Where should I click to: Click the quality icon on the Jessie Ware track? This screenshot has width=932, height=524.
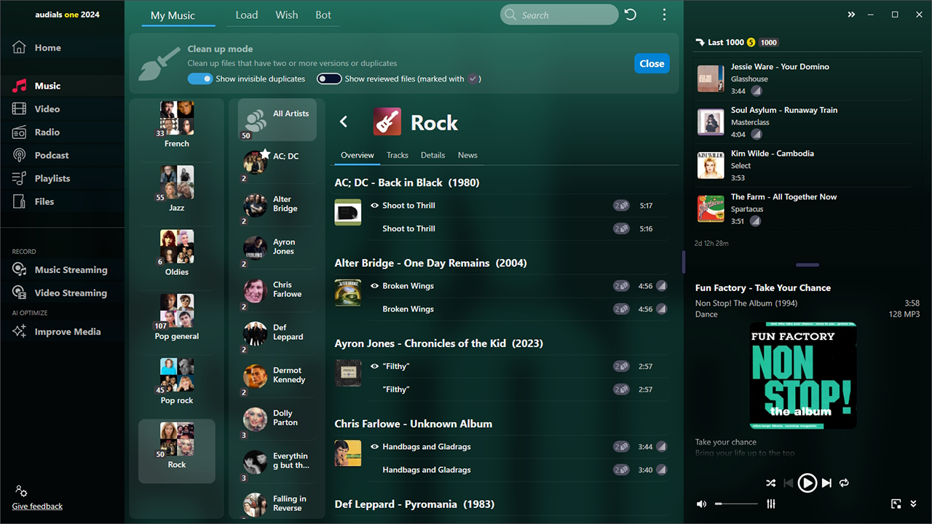(757, 91)
